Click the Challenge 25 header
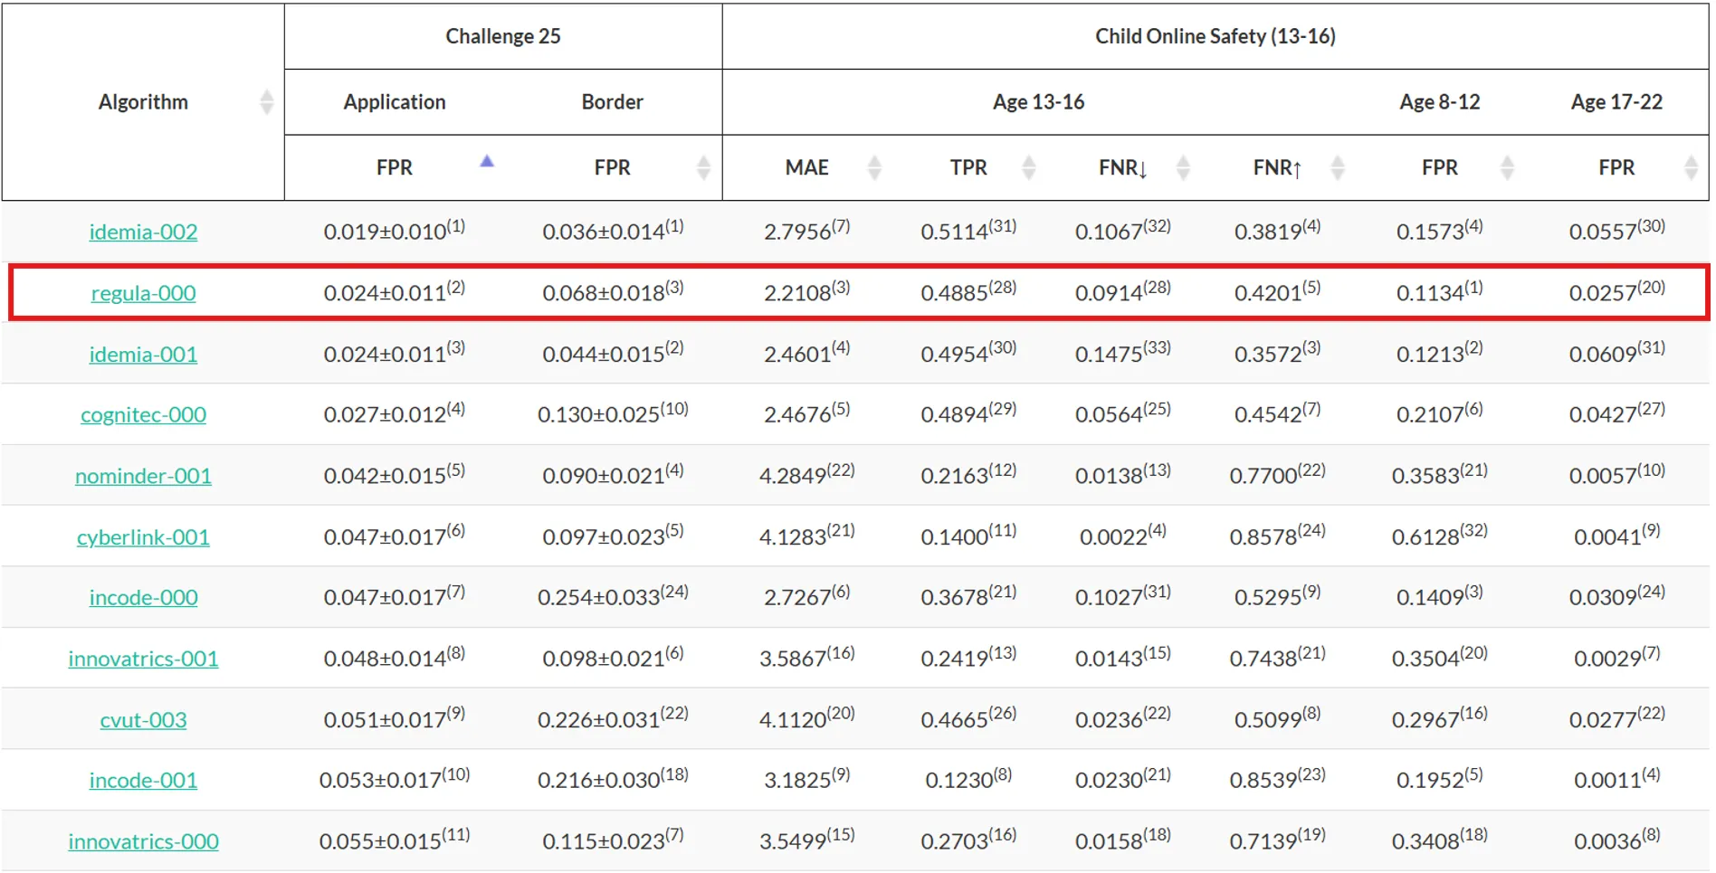The height and width of the screenshot is (873, 1716). tap(502, 35)
